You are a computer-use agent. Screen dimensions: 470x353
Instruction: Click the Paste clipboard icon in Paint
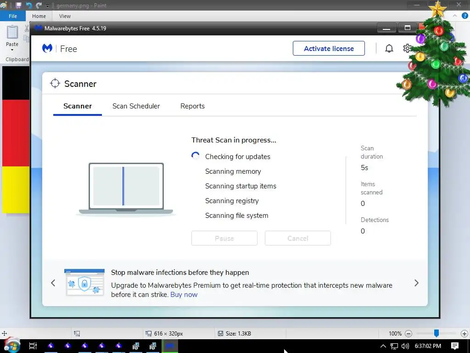pyautogui.click(x=12, y=32)
